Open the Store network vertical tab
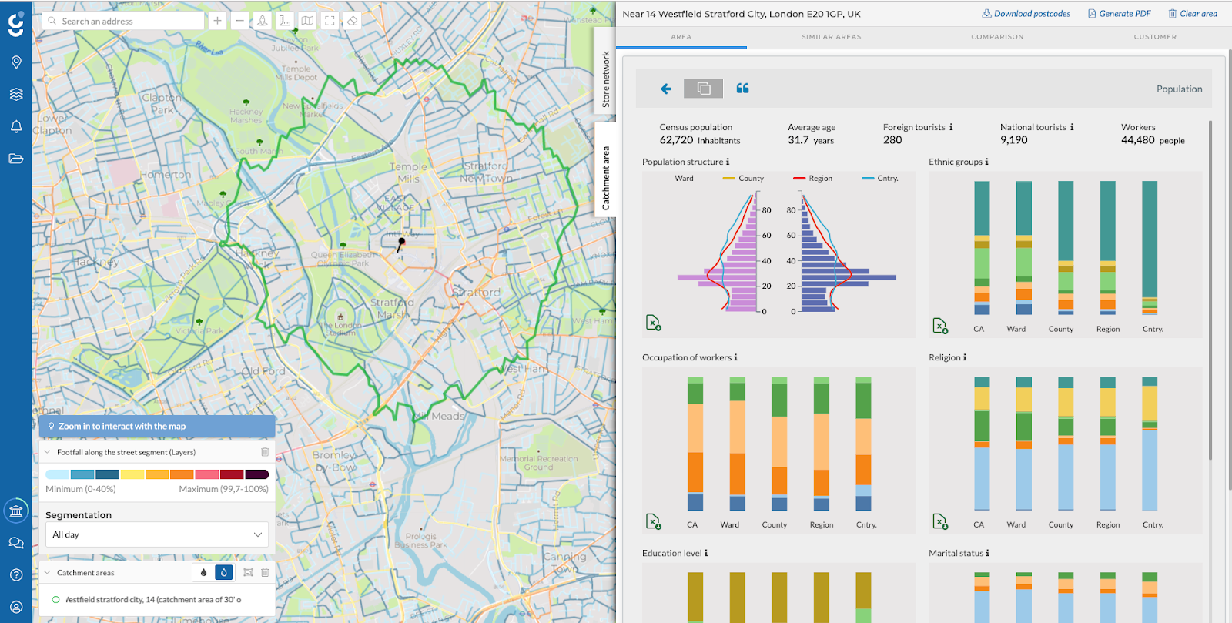Image resolution: width=1232 pixels, height=623 pixels. [x=606, y=79]
